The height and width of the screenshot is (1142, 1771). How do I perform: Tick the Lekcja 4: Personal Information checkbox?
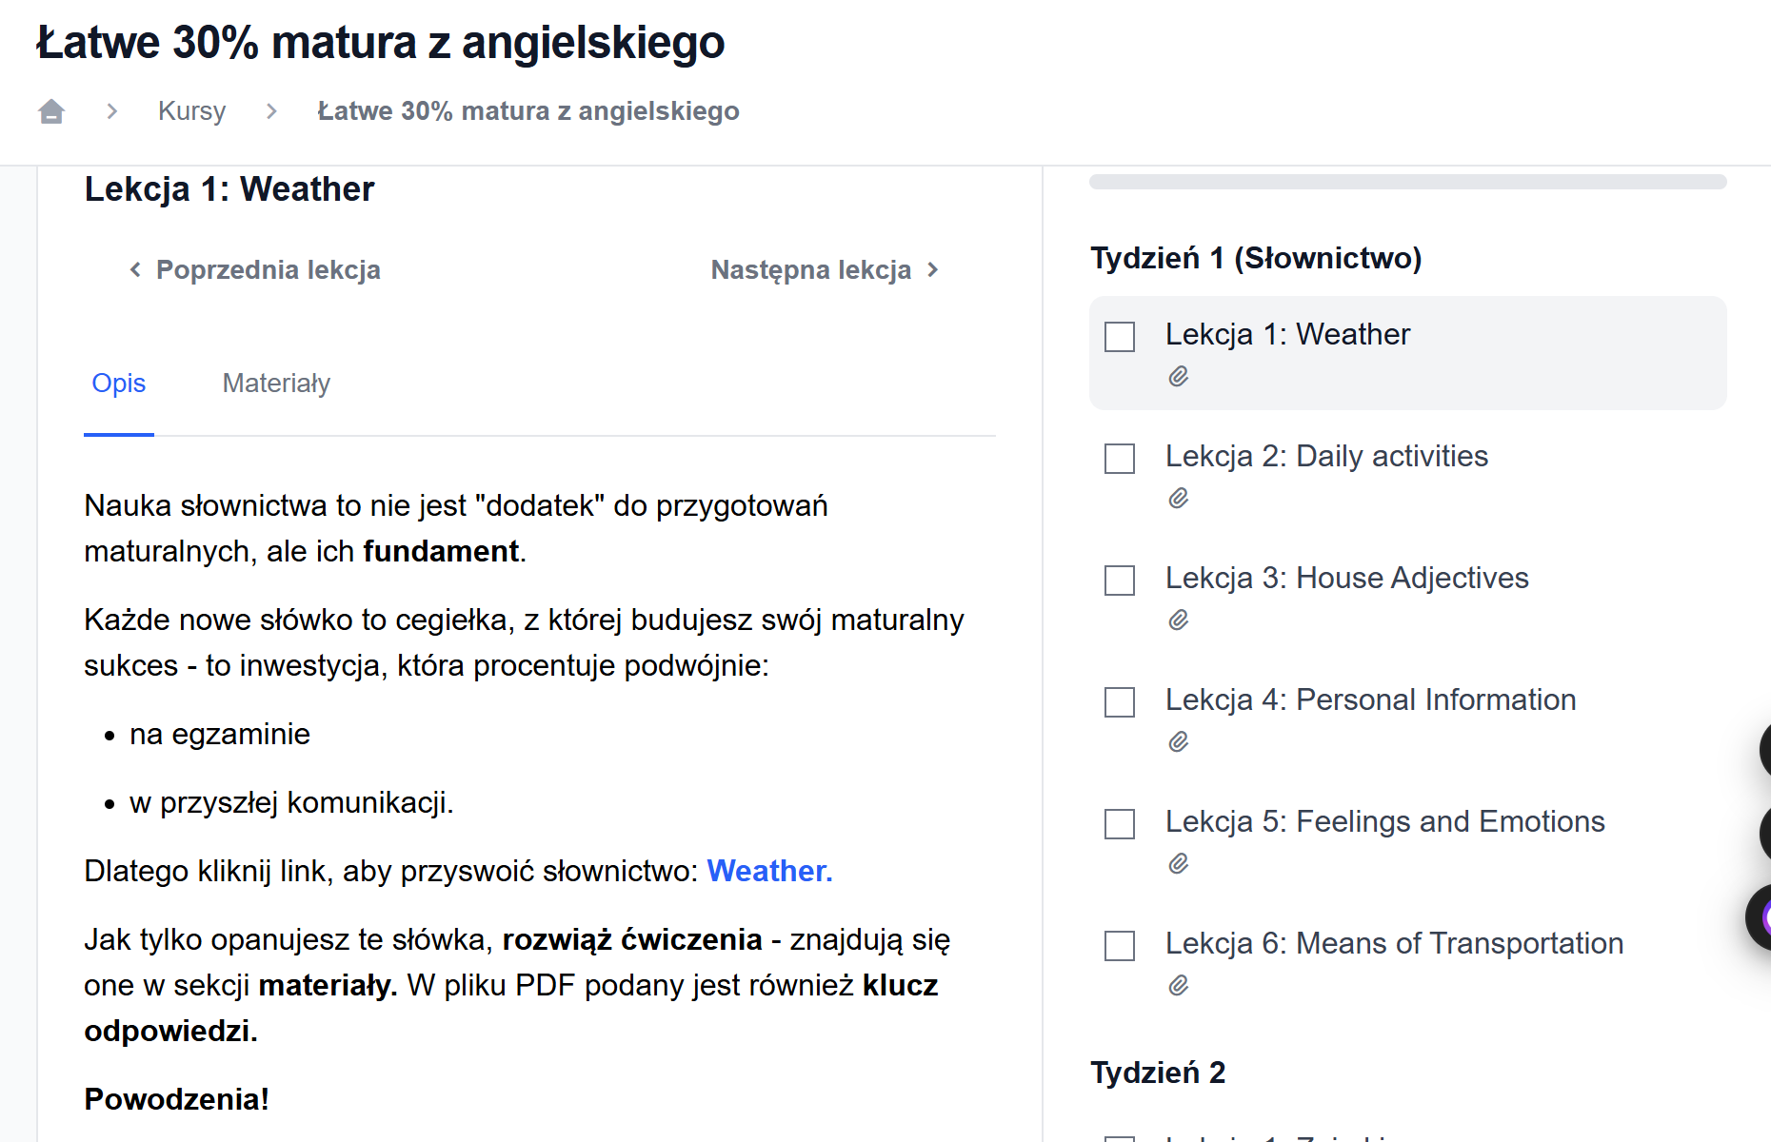point(1120,702)
